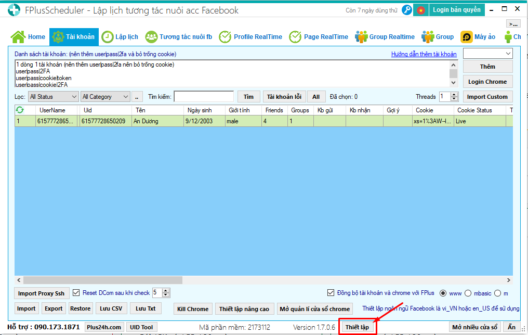Open the Home tab
The width and height of the screenshot is (528, 335).
(29, 37)
